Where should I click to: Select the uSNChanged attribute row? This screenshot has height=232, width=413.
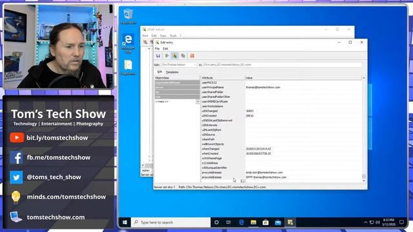(x=281, y=111)
